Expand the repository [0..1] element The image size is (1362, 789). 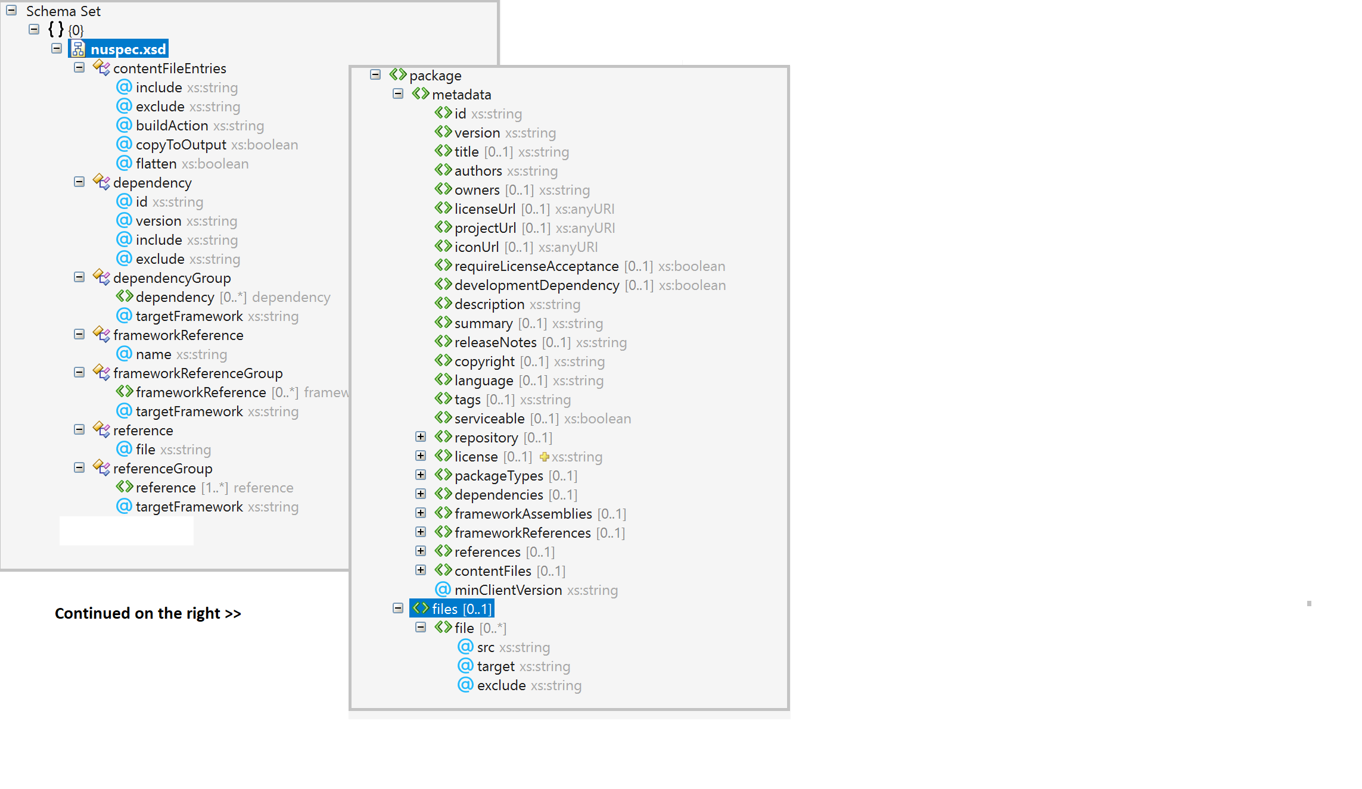tap(421, 436)
